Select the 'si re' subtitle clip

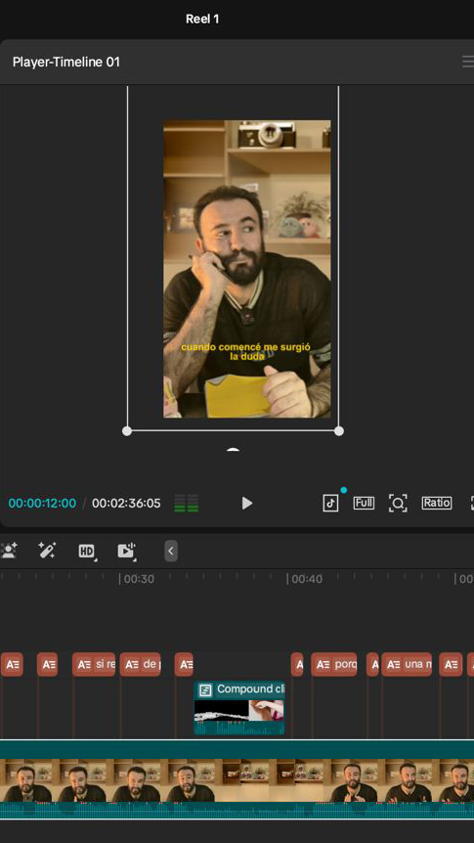tap(94, 664)
